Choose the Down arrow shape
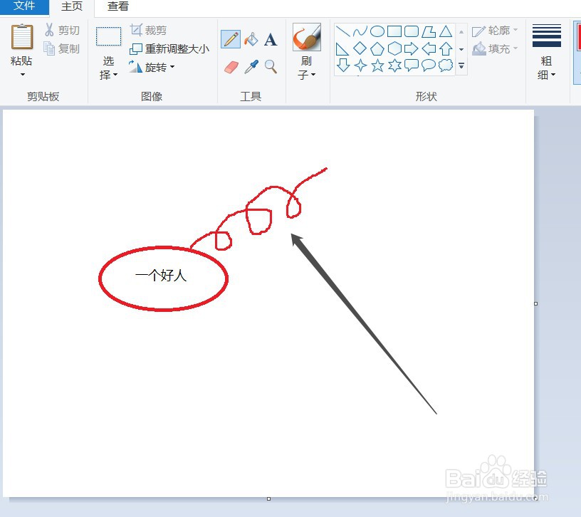Image resolution: width=581 pixels, height=517 pixels. 343,66
